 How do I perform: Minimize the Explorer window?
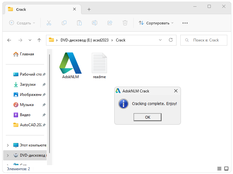click(195, 6)
